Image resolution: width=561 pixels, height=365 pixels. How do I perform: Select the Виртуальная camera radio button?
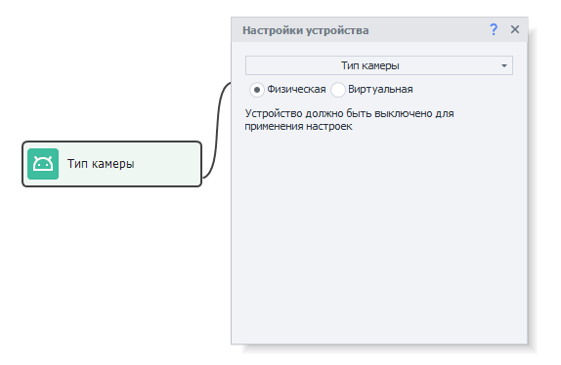(338, 90)
